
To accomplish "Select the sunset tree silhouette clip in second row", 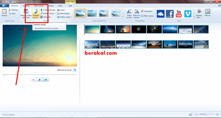I will tap(154, 44).
